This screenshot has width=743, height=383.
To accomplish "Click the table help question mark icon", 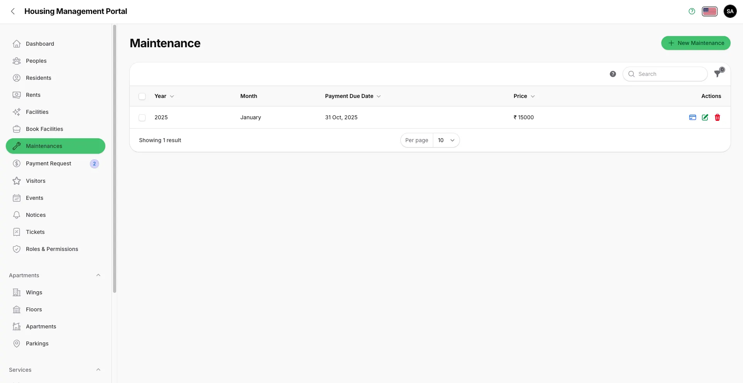I will coord(613,74).
